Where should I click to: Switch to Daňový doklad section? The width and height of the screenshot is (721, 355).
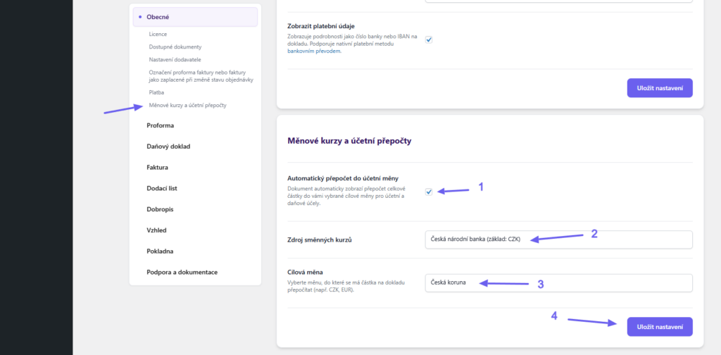coord(168,147)
